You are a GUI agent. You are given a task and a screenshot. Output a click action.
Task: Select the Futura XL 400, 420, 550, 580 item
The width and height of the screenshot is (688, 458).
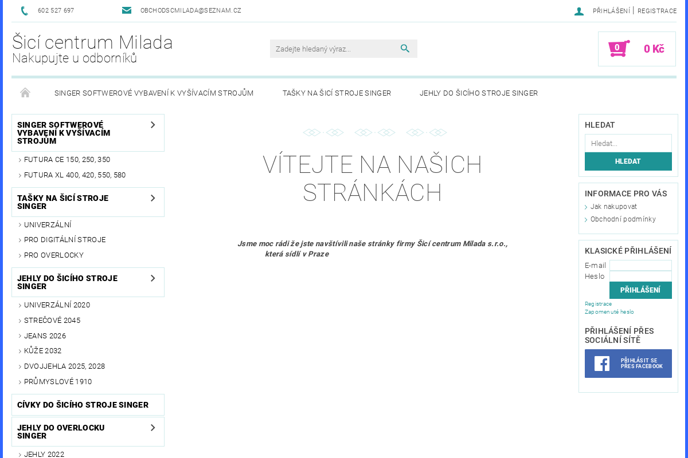click(75, 175)
